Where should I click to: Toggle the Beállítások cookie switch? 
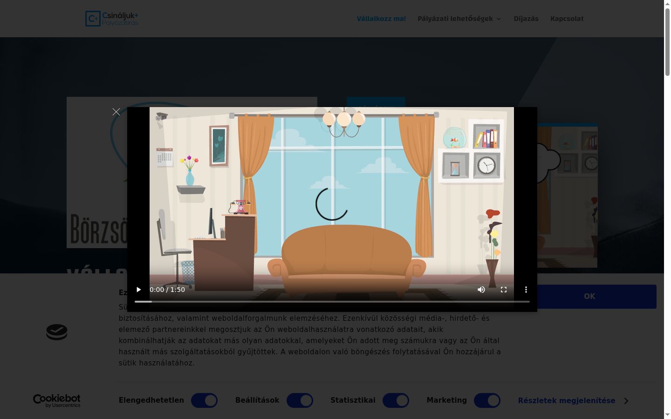tap(300, 400)
